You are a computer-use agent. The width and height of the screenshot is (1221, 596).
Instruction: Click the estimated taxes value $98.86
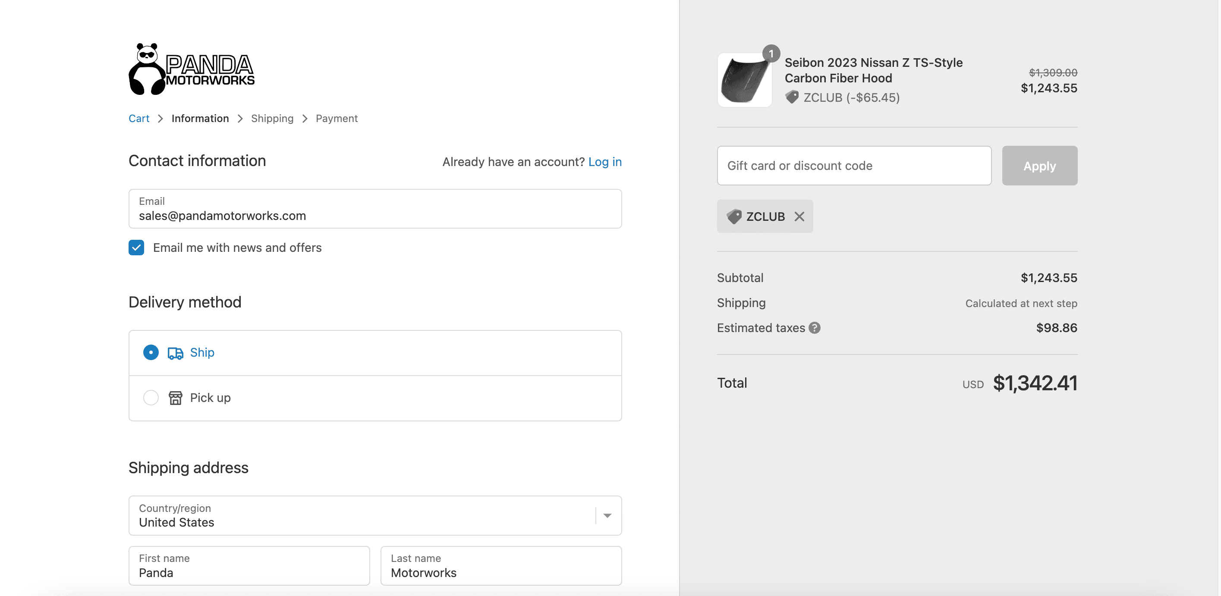1057,328
